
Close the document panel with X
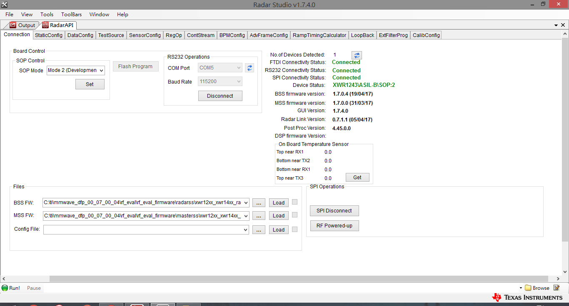pos(564,25)
